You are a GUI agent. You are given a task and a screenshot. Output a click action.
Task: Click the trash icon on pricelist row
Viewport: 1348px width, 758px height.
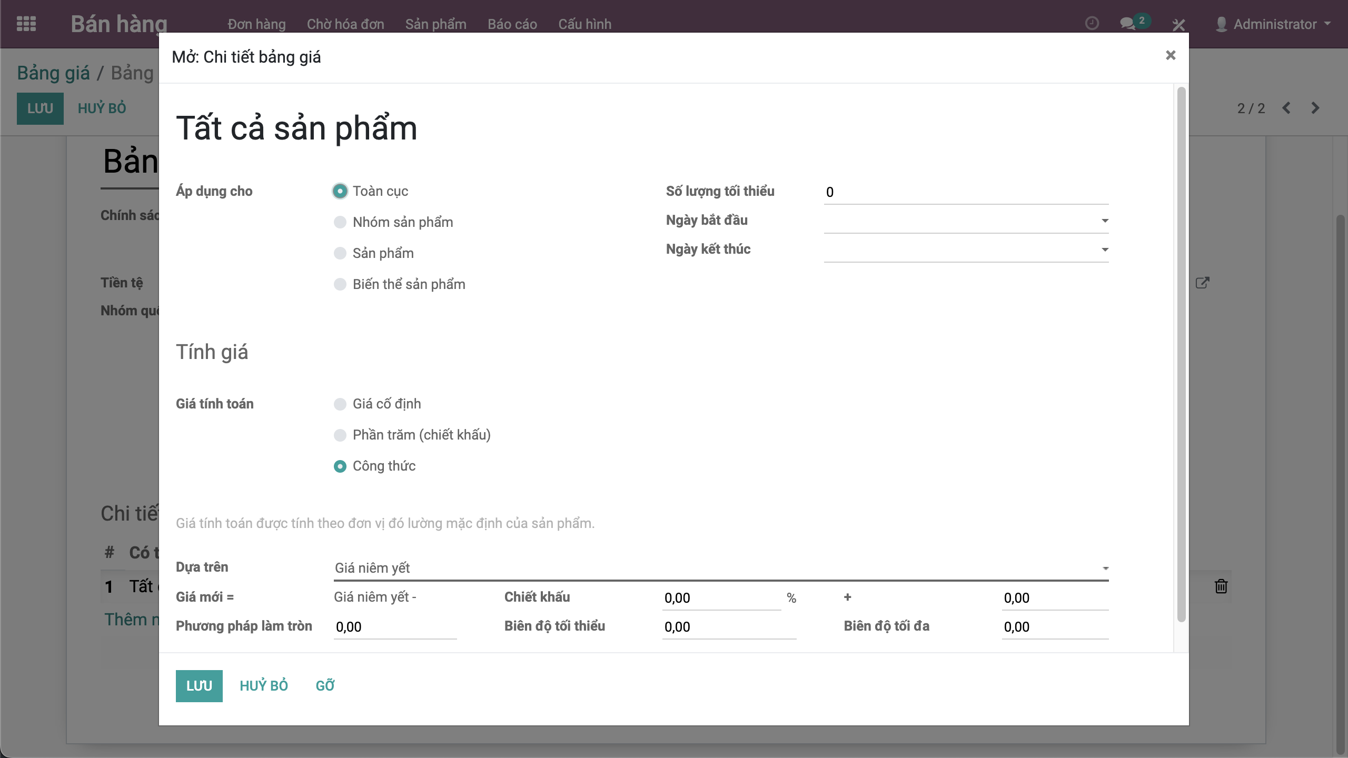tap(1221, 586)
